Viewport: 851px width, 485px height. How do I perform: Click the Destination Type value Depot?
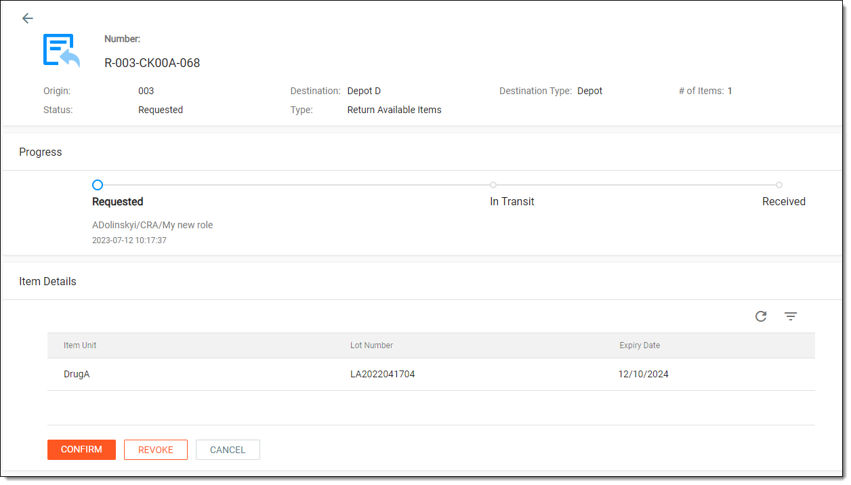[589, 91]
